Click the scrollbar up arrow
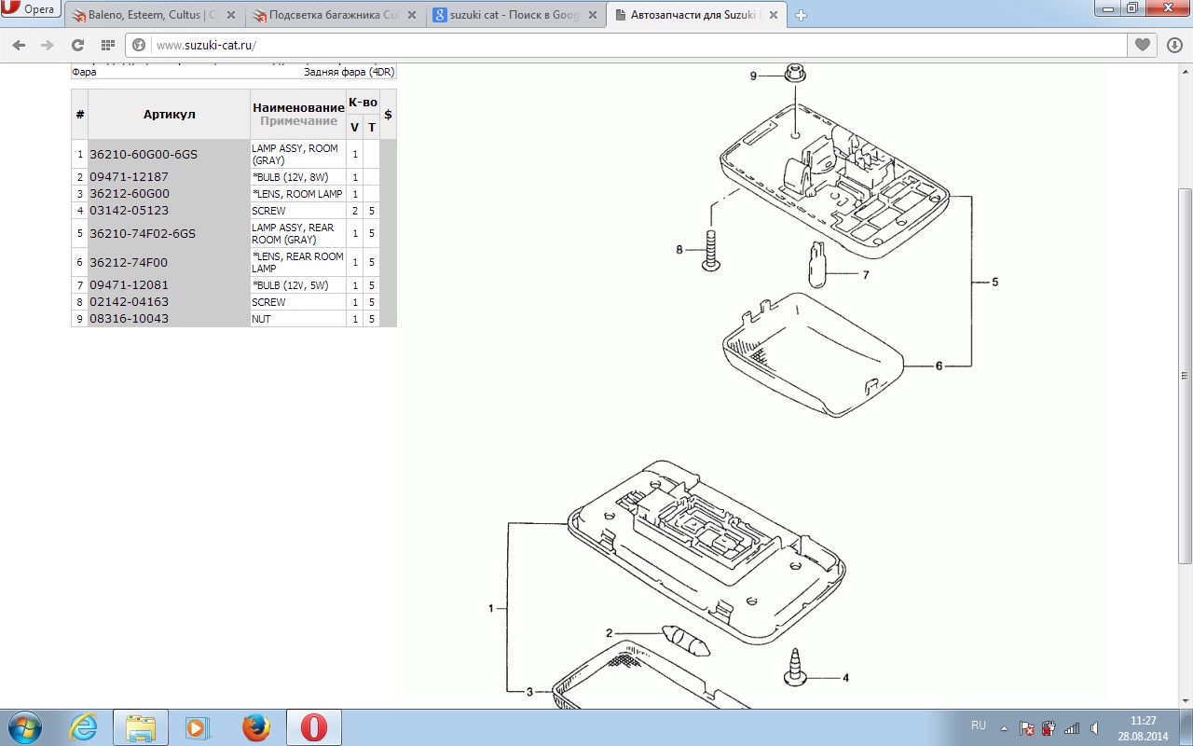Screen dimensions: 1193x746 point(1185,71)
